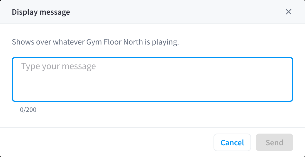Viewport: 305px width, 157px height.
Task: Select the Display message title text
Action: click(x=41, y=12)
